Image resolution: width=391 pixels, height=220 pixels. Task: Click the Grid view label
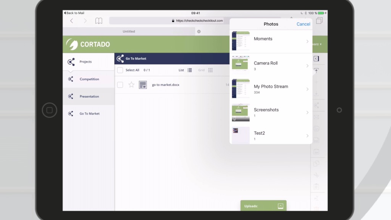coord(201,70)
